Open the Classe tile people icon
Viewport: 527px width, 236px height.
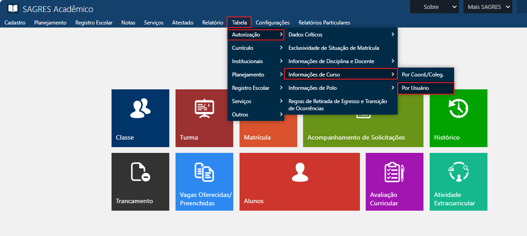point(140,108)
